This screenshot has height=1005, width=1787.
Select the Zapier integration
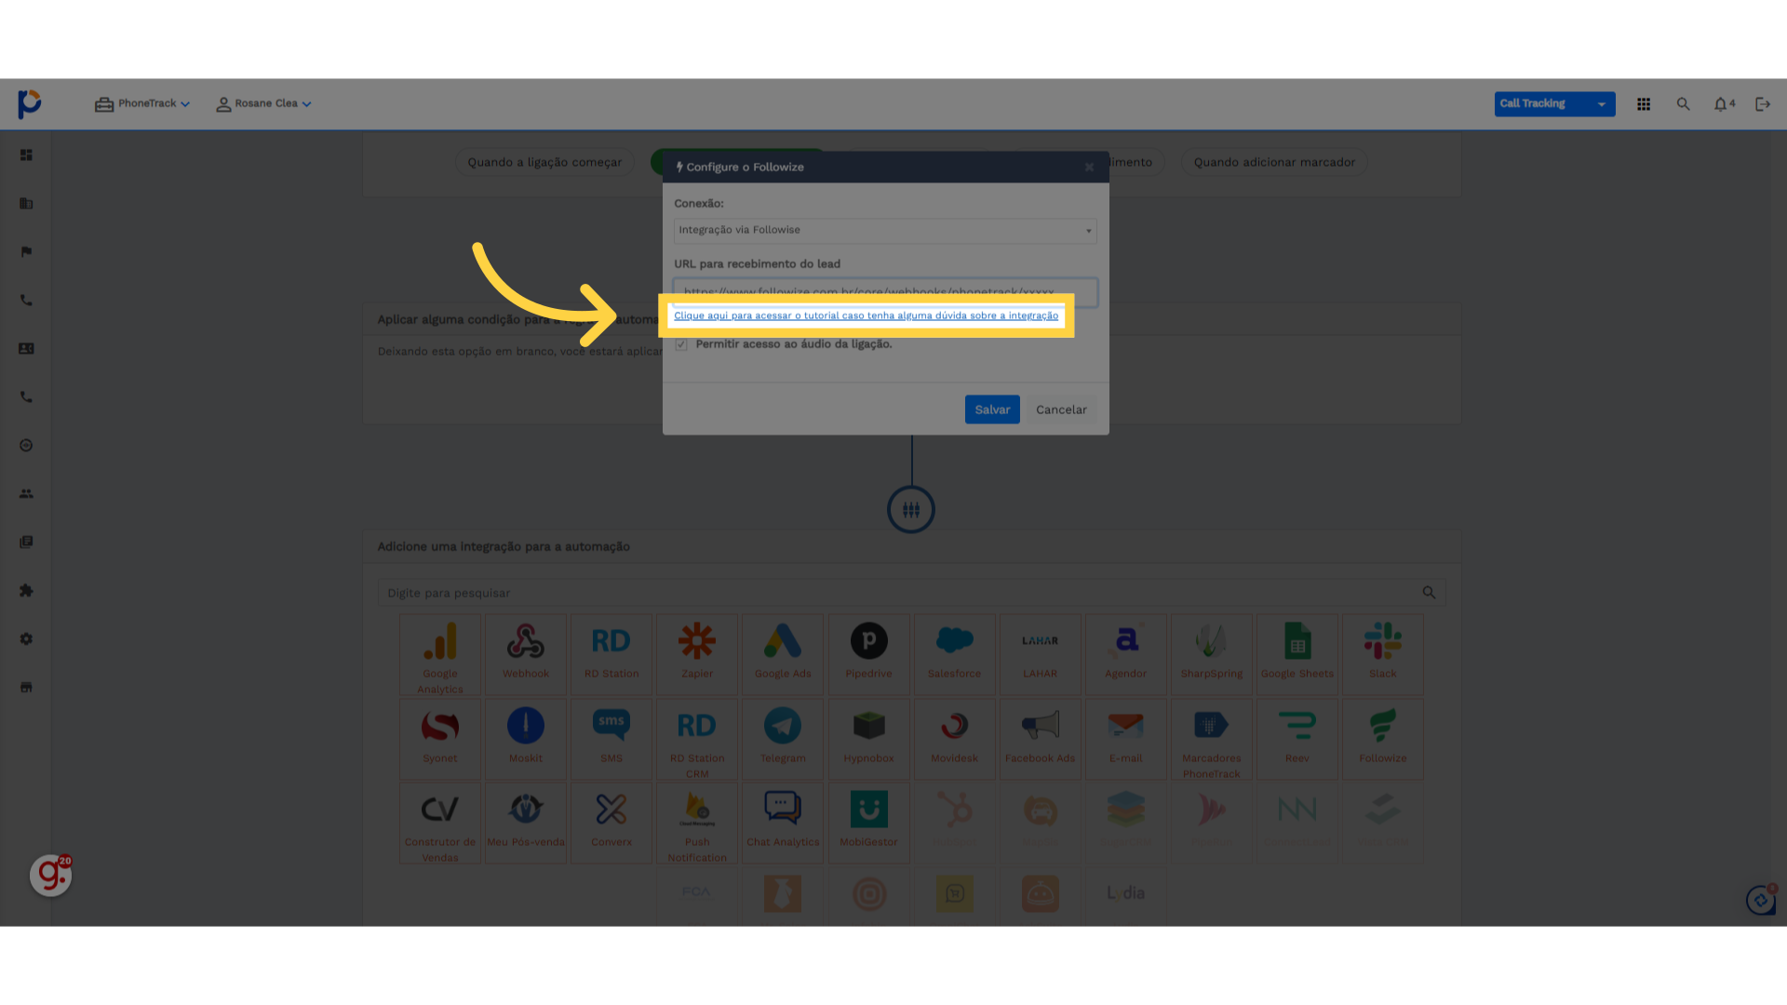click(697, 655)
